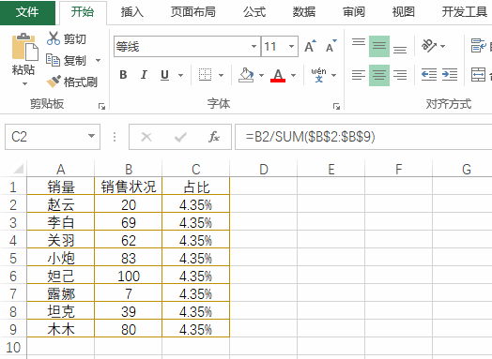Decrease font size with the smaller A icon

pyautogui.click(x=331, y=47)
